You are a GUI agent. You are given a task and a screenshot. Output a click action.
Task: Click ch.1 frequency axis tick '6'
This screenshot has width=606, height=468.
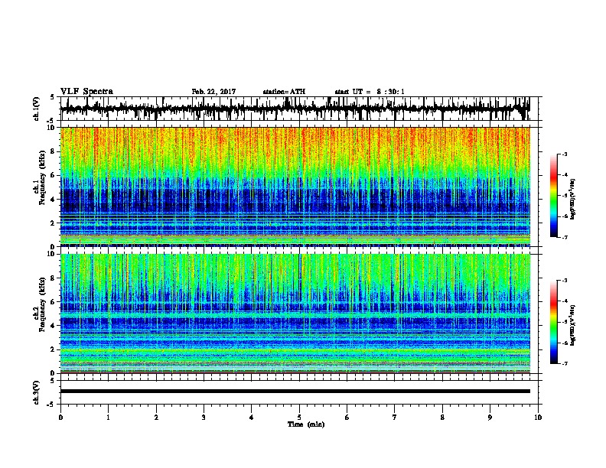tap(54, 175)
